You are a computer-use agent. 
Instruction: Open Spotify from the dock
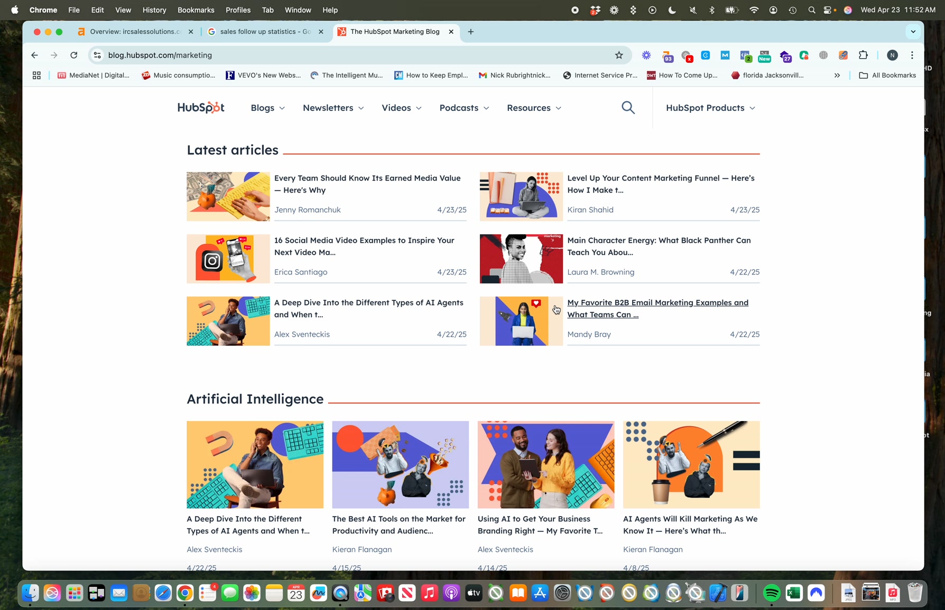point(772,593)
